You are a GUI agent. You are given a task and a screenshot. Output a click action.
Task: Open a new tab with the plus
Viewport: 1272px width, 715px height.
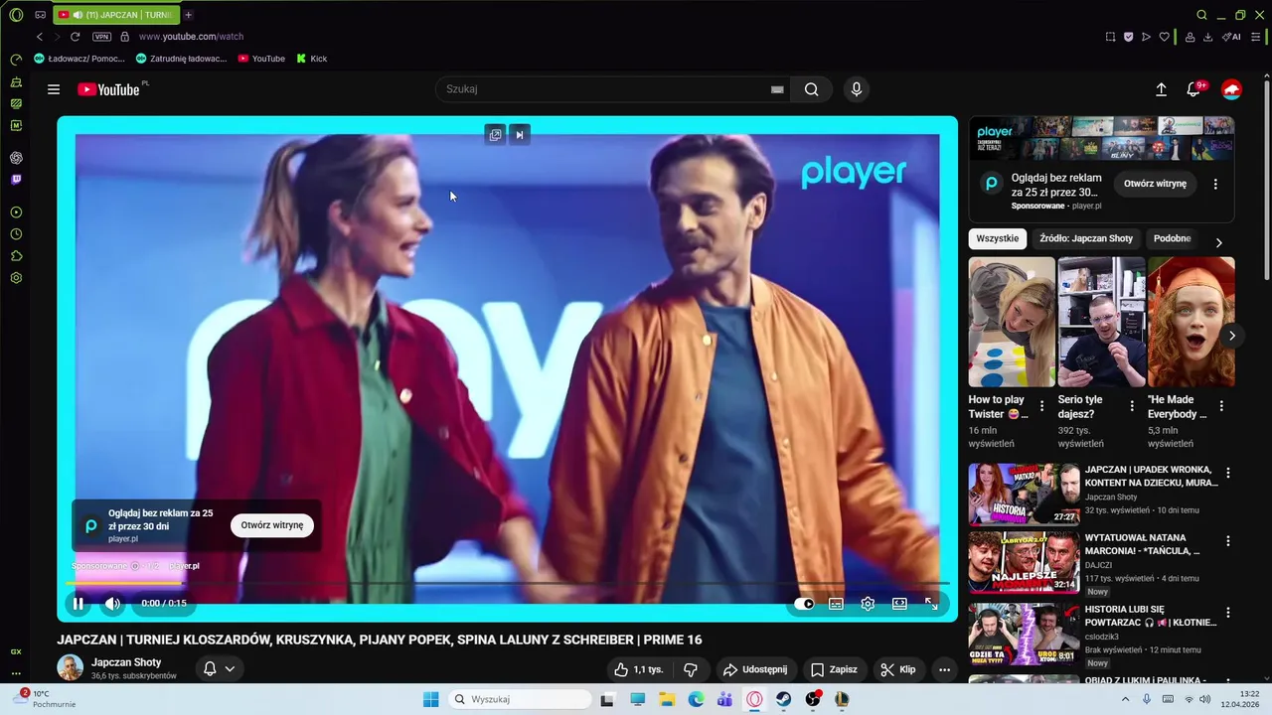coord(188,15)
